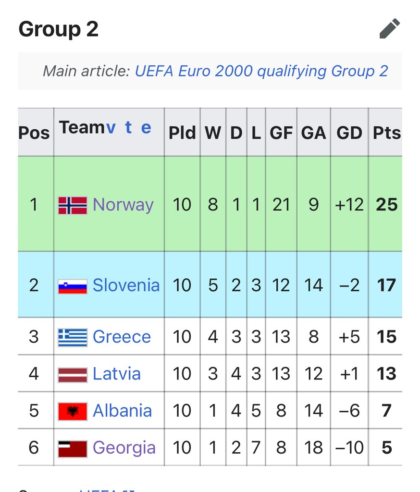Open the Georgia team link
The width and height of the screenshot is (420, 492).
point(124,448)
